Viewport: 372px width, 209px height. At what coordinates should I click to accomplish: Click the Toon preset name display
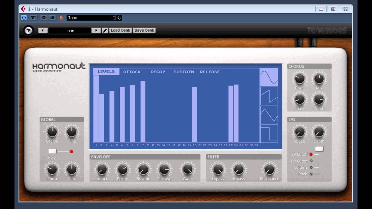(70, 30)
